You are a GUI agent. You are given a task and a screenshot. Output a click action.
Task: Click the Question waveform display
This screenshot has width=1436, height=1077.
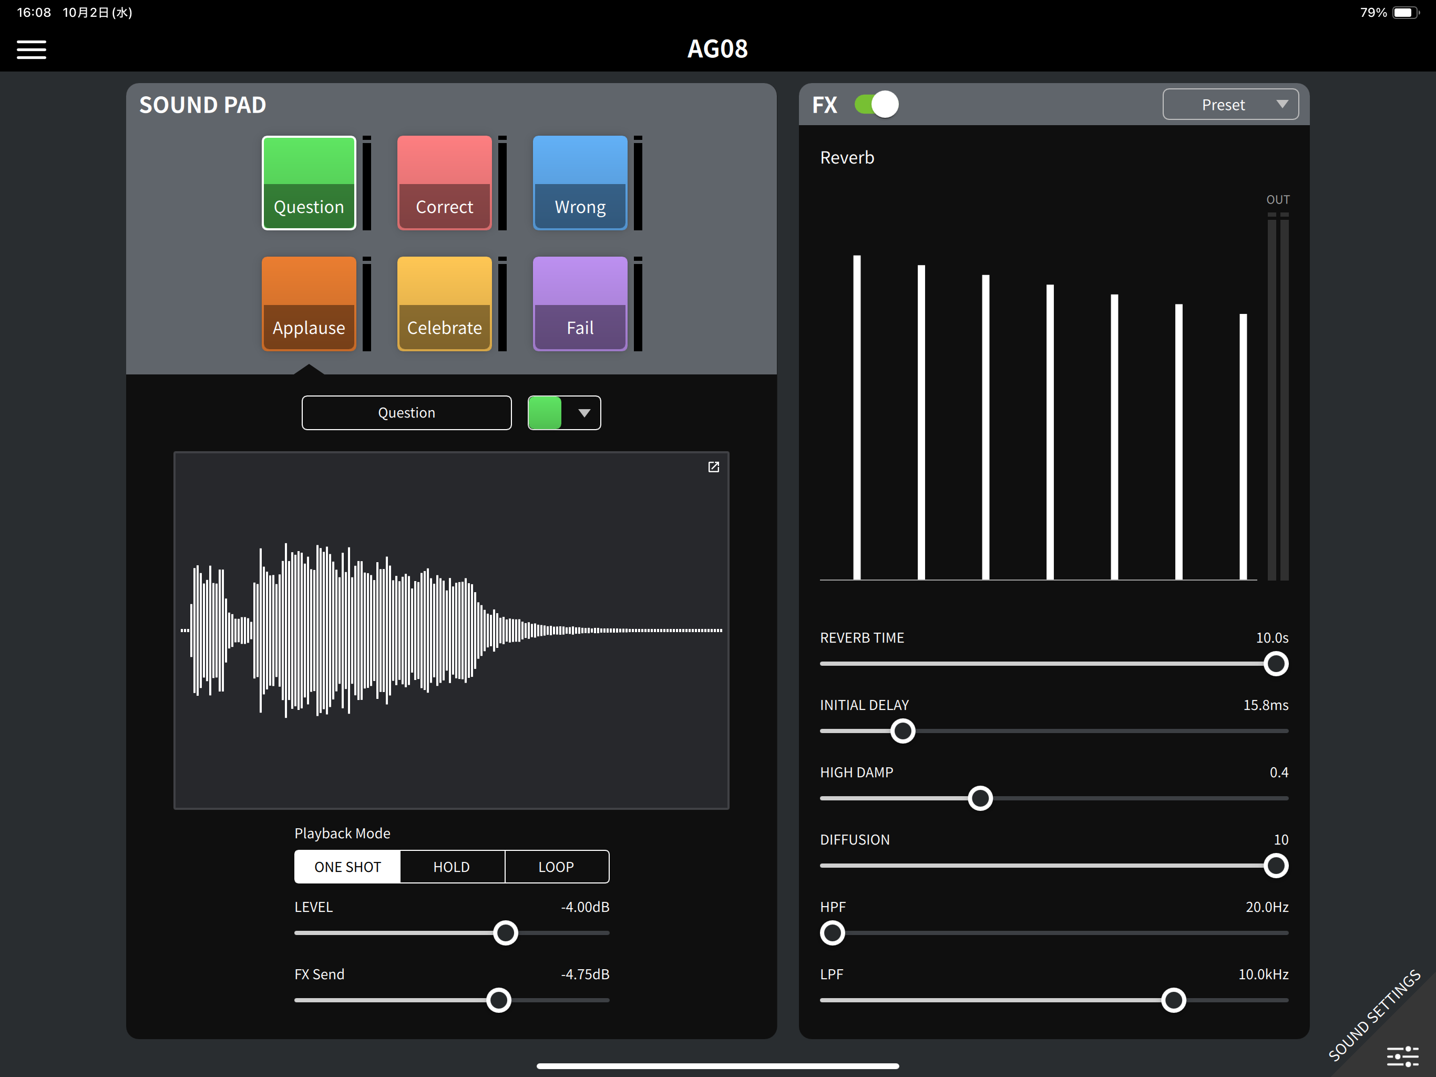[451, 630]
